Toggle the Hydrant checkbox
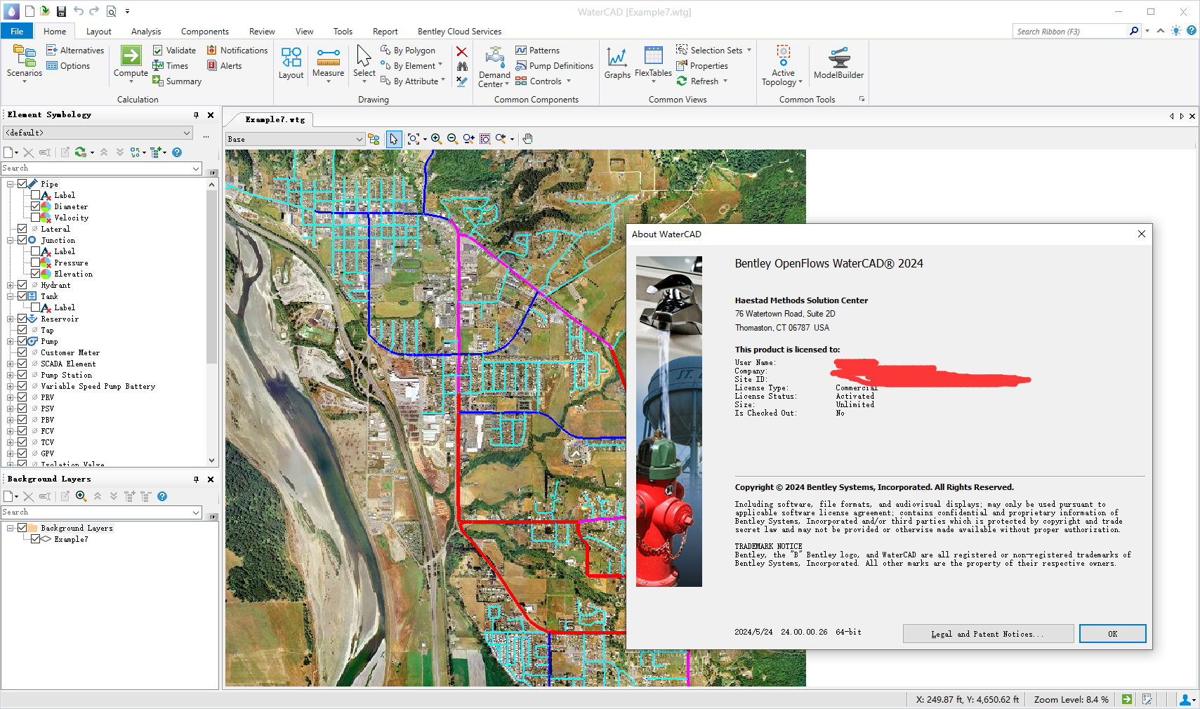1200x709 pixels. [x=22, y=285]
